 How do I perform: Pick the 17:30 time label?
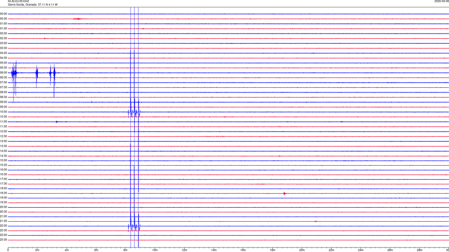pyautogui.click(x=3, y=184)
